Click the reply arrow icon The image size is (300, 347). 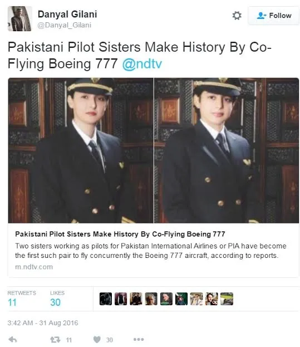coord(13,339)
